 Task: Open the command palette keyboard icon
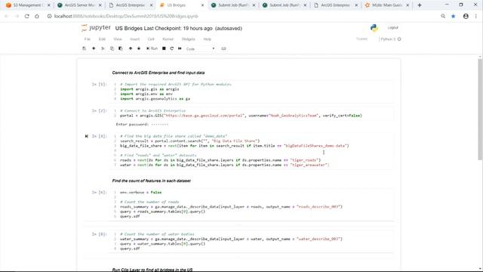pyautogui.click(x=223, y=48)
